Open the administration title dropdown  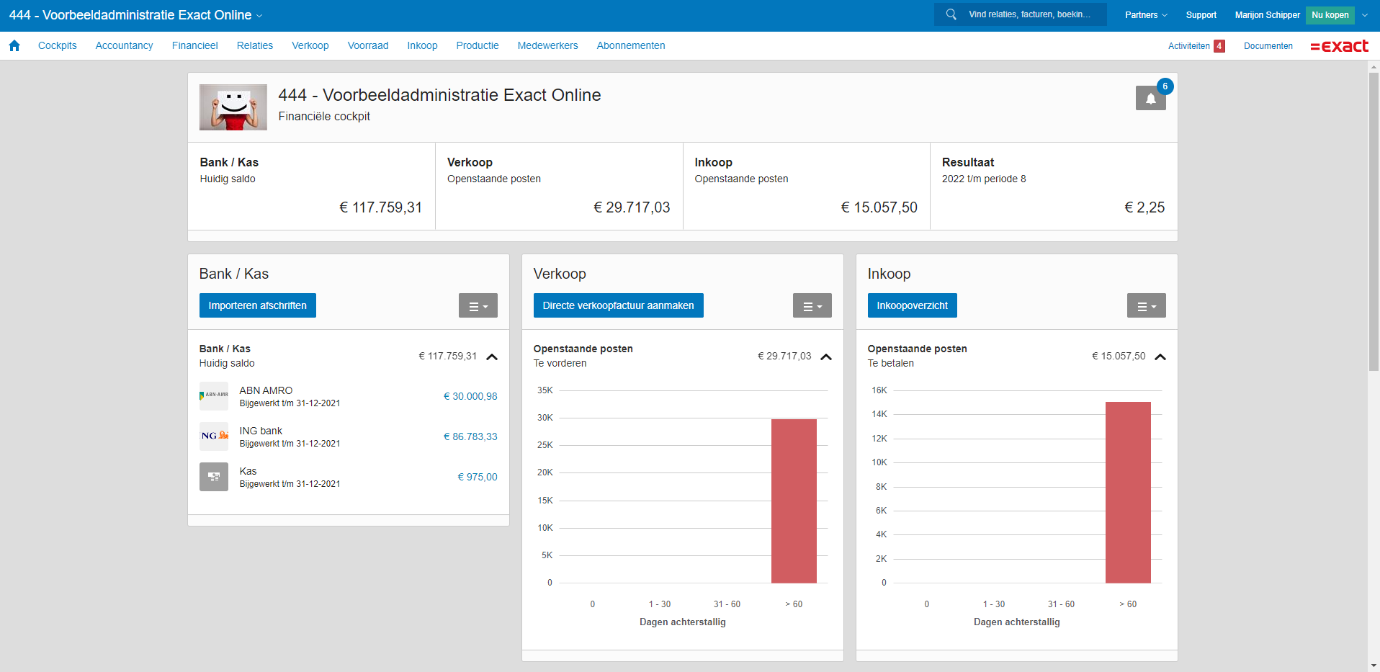pyautogui.click(x=259, y=15)
